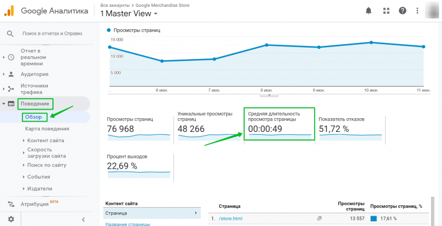The image size is (442, 226).
Task: Click into the report search field
Action: pyautogui.click(x=52, y=33)
